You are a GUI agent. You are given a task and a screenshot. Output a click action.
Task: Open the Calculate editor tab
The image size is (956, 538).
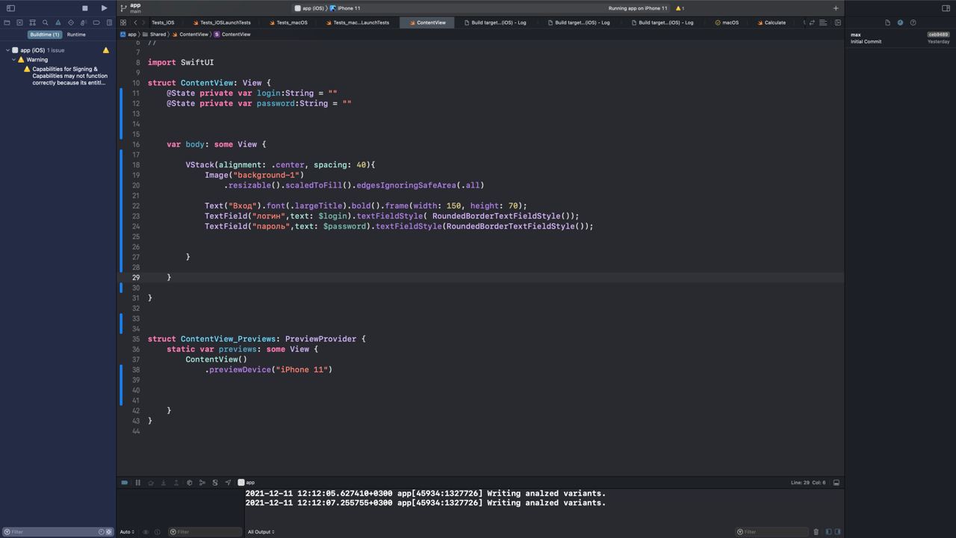click(775, 22)
